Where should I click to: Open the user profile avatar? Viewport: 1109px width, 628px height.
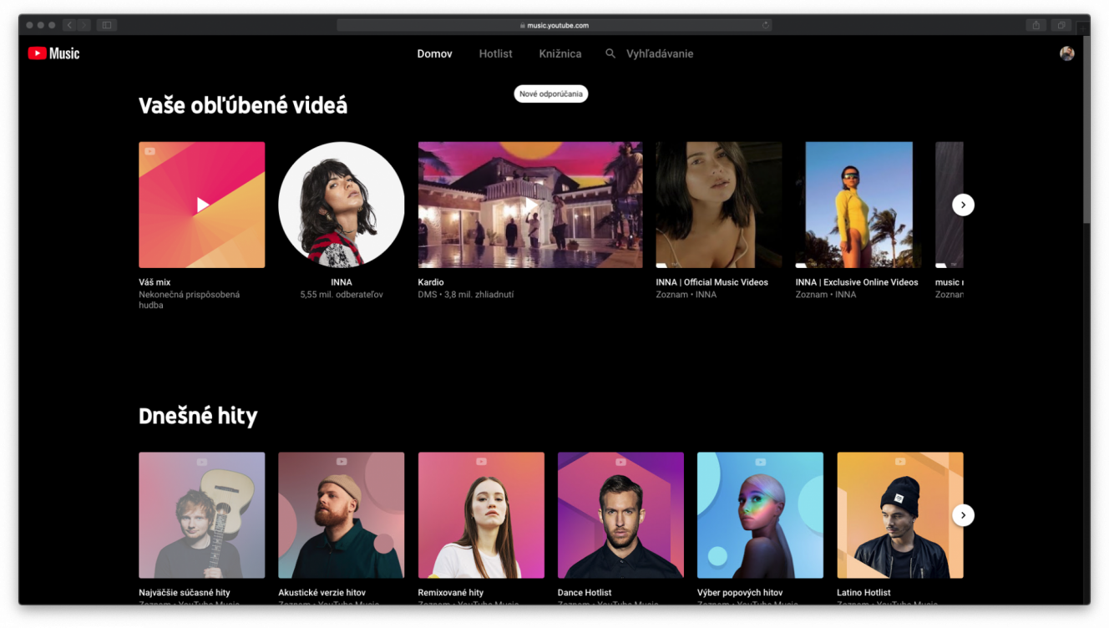tap(1066, 53)
